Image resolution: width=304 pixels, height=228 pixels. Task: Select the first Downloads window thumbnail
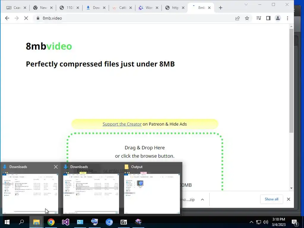click(30, 194)
